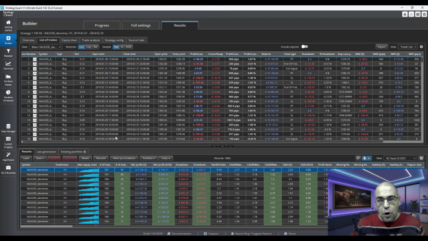Expand the Trade List view dropdown
428x241 pixels.
coord(408,47)
